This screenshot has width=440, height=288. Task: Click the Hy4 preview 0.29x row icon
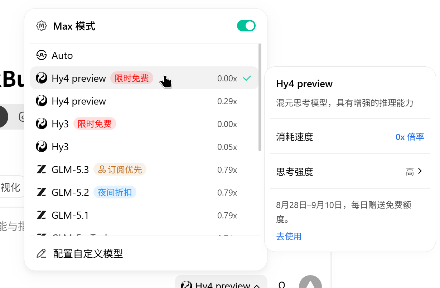pos(42,101)
